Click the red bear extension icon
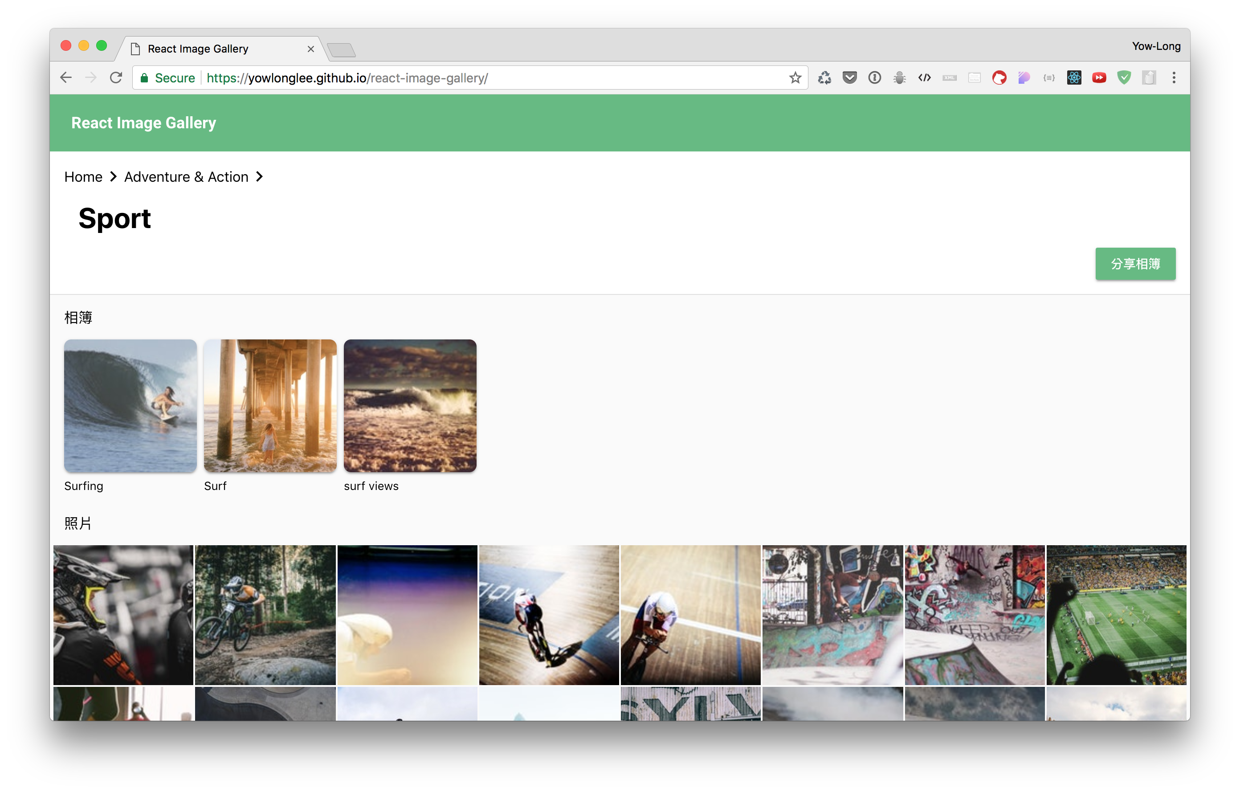 (x=999, y=78)
